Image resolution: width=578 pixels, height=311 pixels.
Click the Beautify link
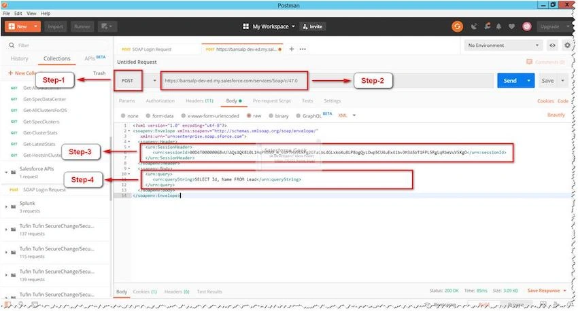coord(556,115)
